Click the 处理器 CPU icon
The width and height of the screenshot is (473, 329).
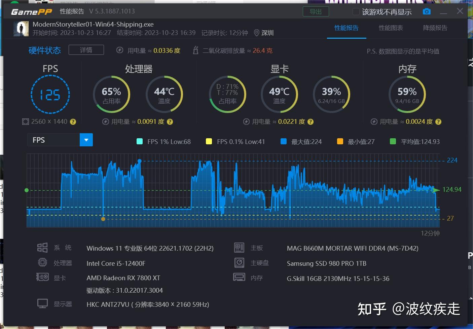pyautogui.click(x=42, y=262)
